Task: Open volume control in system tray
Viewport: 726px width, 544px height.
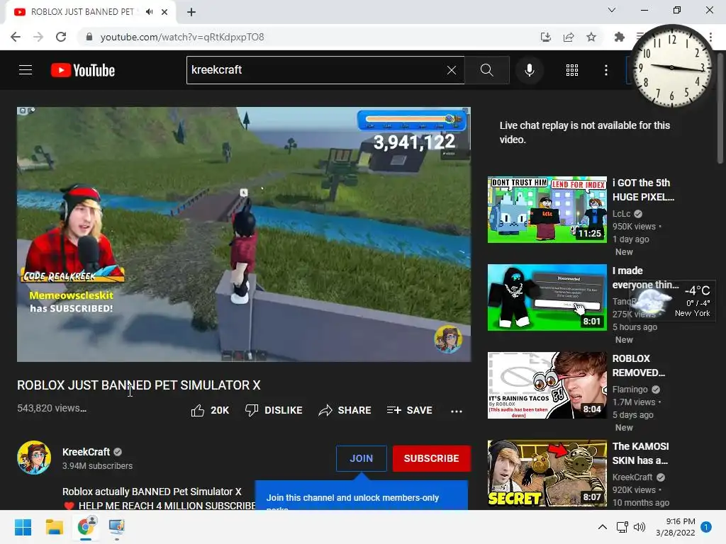Action: click(640, 527)
